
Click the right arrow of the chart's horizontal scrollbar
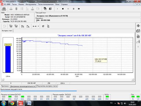(x=133, y=79)
